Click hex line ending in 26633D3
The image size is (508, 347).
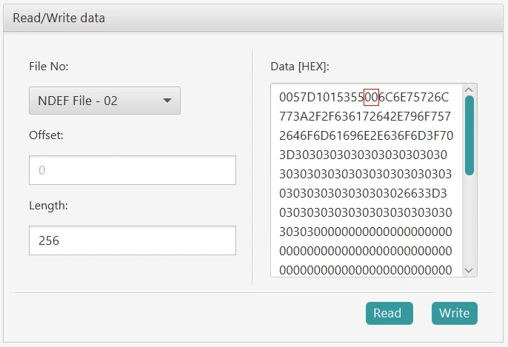pyautogui.click(x=363, y=193)
